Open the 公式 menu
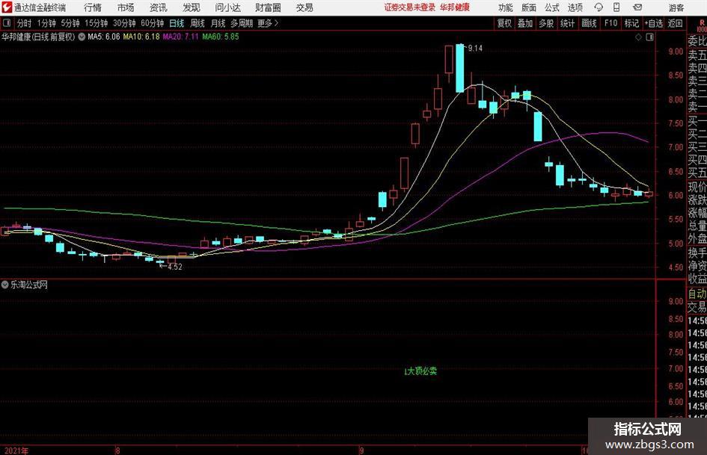This screenshot has width=707, height=455. click(552, 7)
